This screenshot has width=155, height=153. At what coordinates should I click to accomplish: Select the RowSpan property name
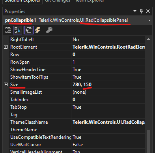(20, 62)
